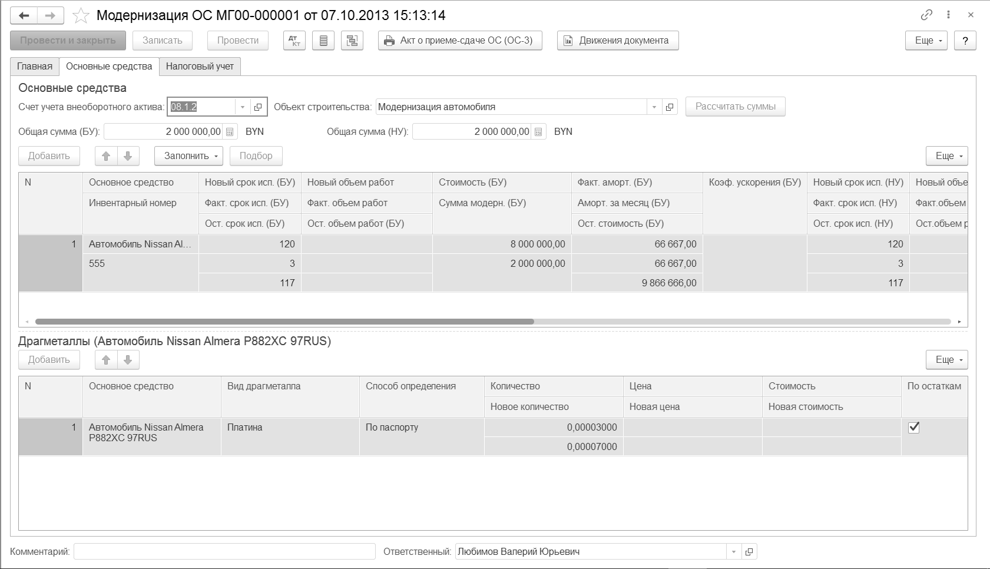Close the document window
This screenshot has height=569, width=990.
(x=971, y=15)
